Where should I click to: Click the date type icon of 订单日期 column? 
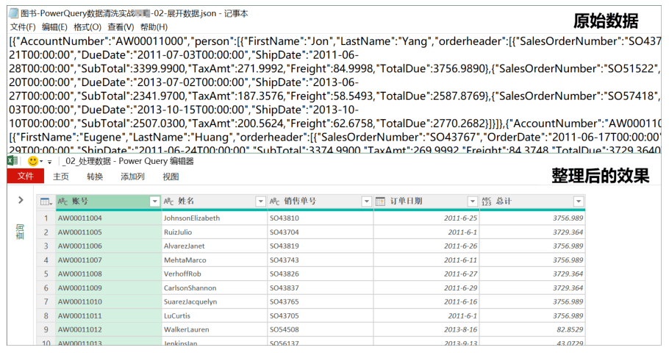coord(380,202)
